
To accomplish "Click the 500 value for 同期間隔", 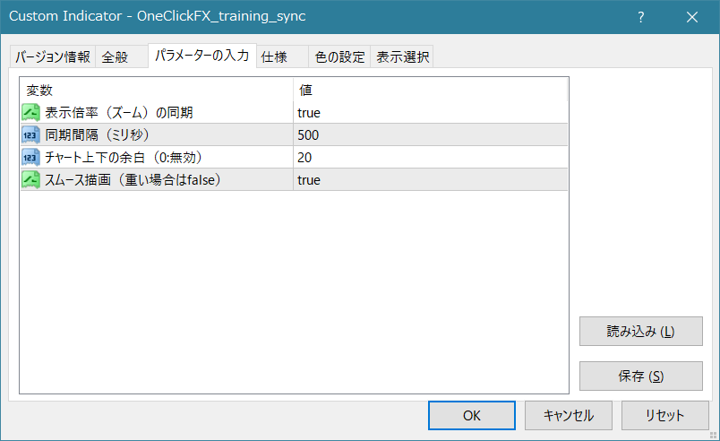I will 309,135.
